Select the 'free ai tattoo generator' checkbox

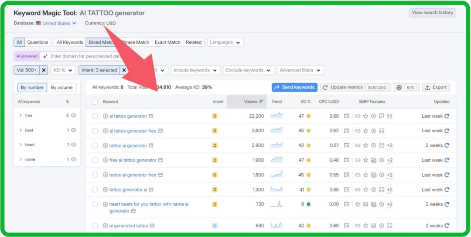coord(95,160)
